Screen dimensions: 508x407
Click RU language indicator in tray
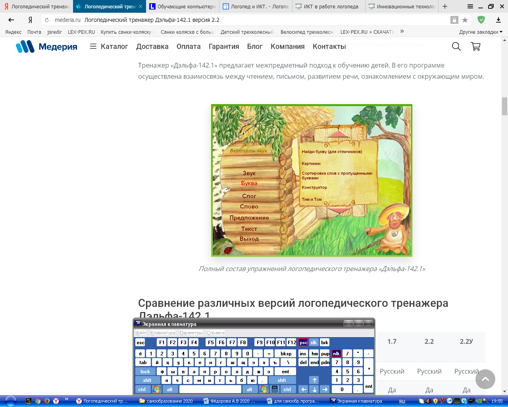(x=402, y=401)
